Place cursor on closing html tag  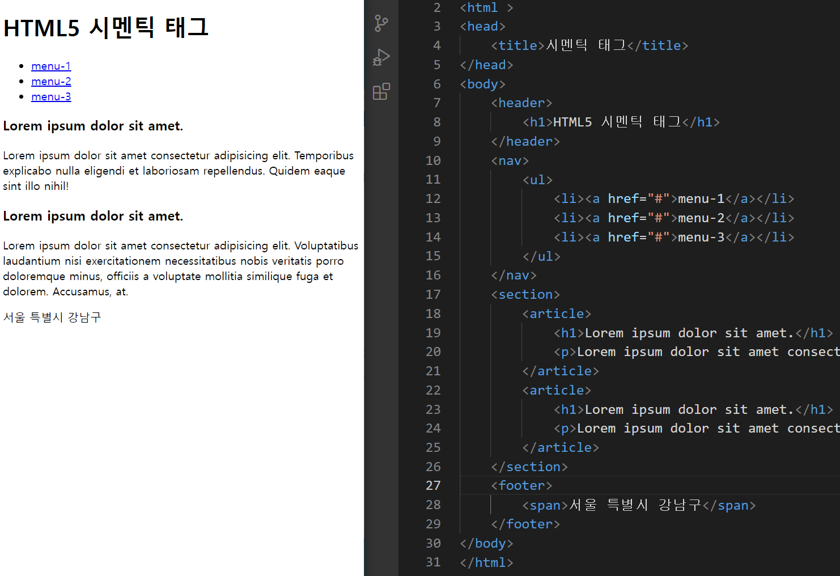click(x=486, y=562)
